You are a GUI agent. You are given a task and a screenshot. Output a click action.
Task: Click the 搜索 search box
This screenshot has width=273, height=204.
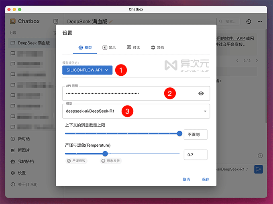[x=228, y=21]
